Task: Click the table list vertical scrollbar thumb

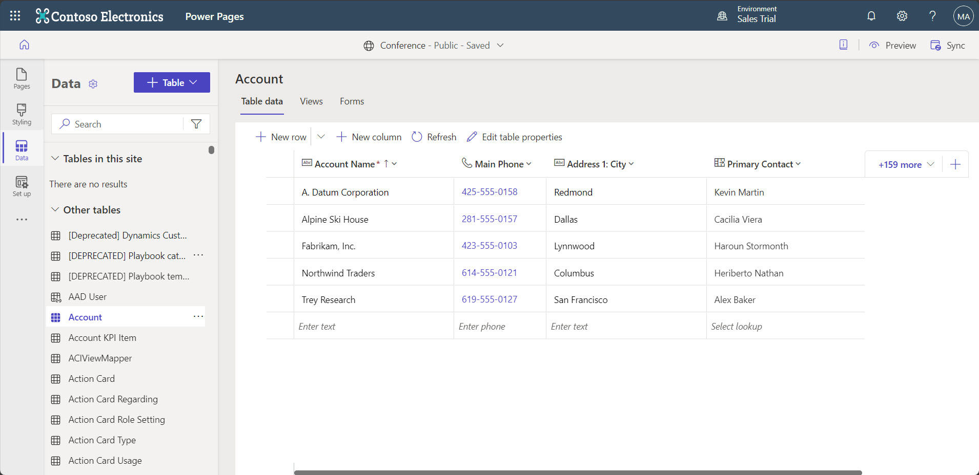Action: [x=211, y=150]
